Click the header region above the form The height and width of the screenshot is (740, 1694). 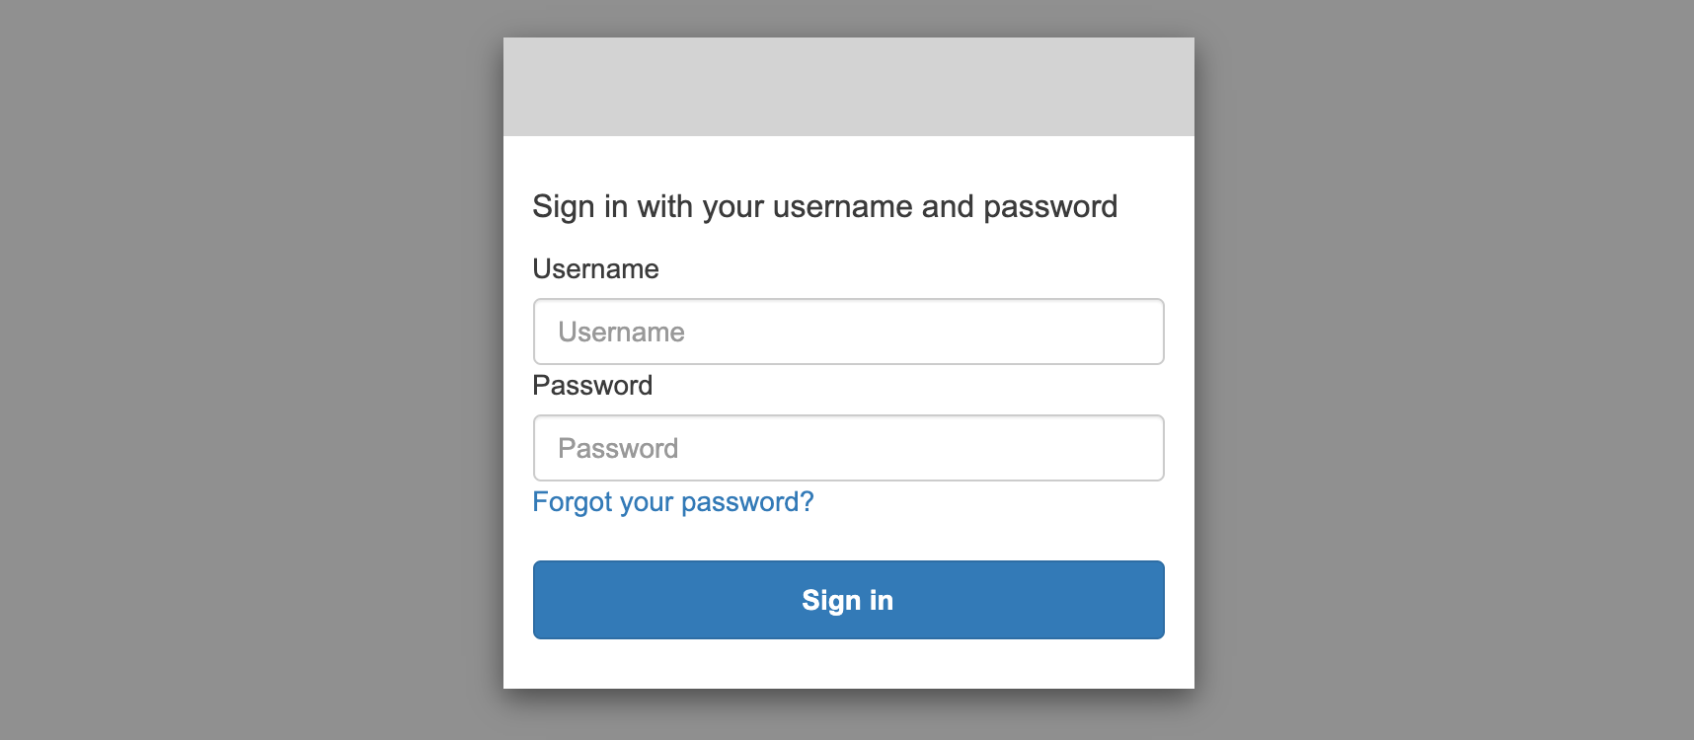(x=847, y=86)
